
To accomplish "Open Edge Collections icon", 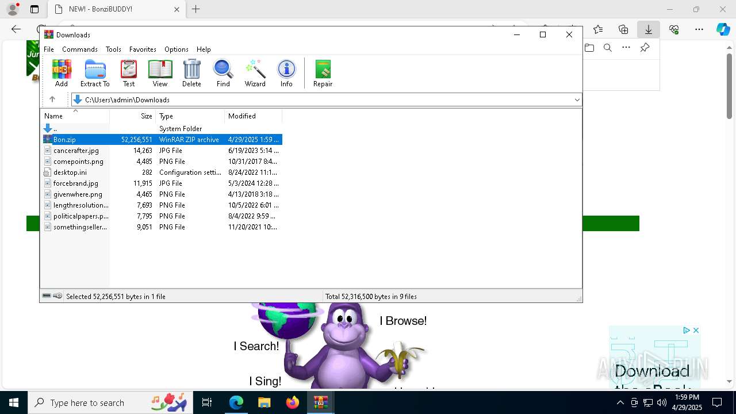I will 623,29.
